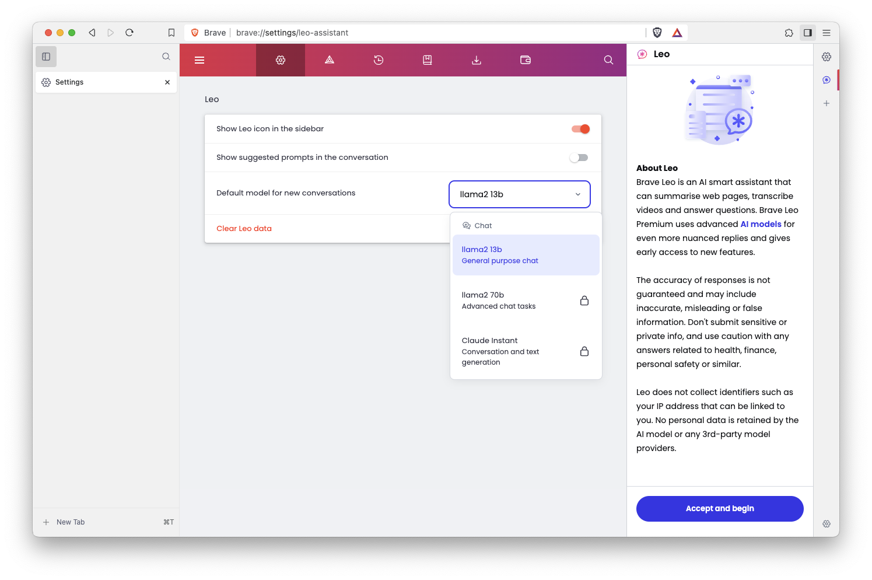Click the 'Default model for new conversations' label
The image size is (872, 580).
tap(286, 193)
